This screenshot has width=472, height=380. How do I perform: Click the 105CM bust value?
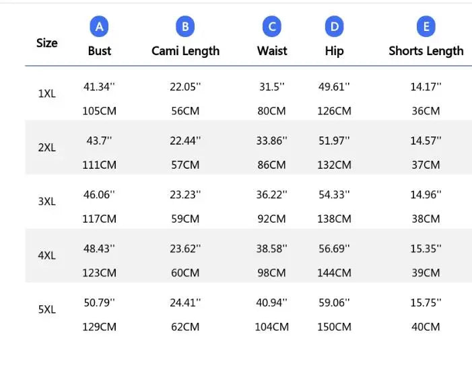(x=100, y=111)
